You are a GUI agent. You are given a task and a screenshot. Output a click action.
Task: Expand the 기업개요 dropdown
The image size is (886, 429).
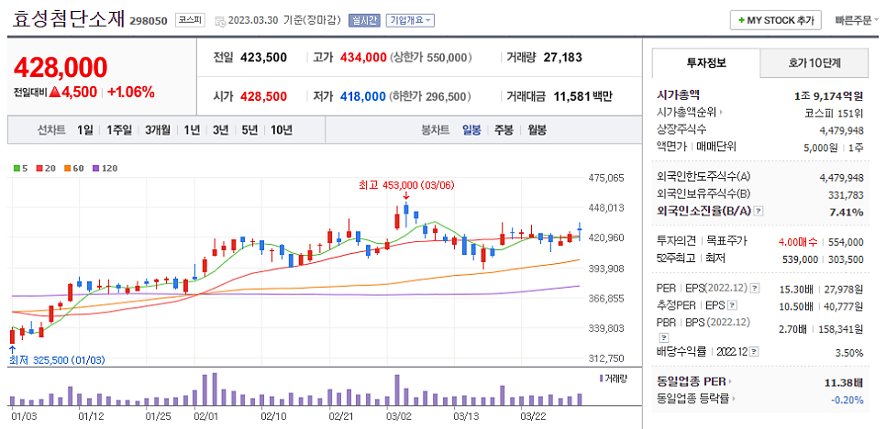(410, 20)
